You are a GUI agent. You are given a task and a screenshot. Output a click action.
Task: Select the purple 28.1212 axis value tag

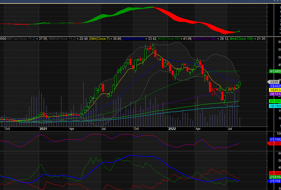[275, 94]
